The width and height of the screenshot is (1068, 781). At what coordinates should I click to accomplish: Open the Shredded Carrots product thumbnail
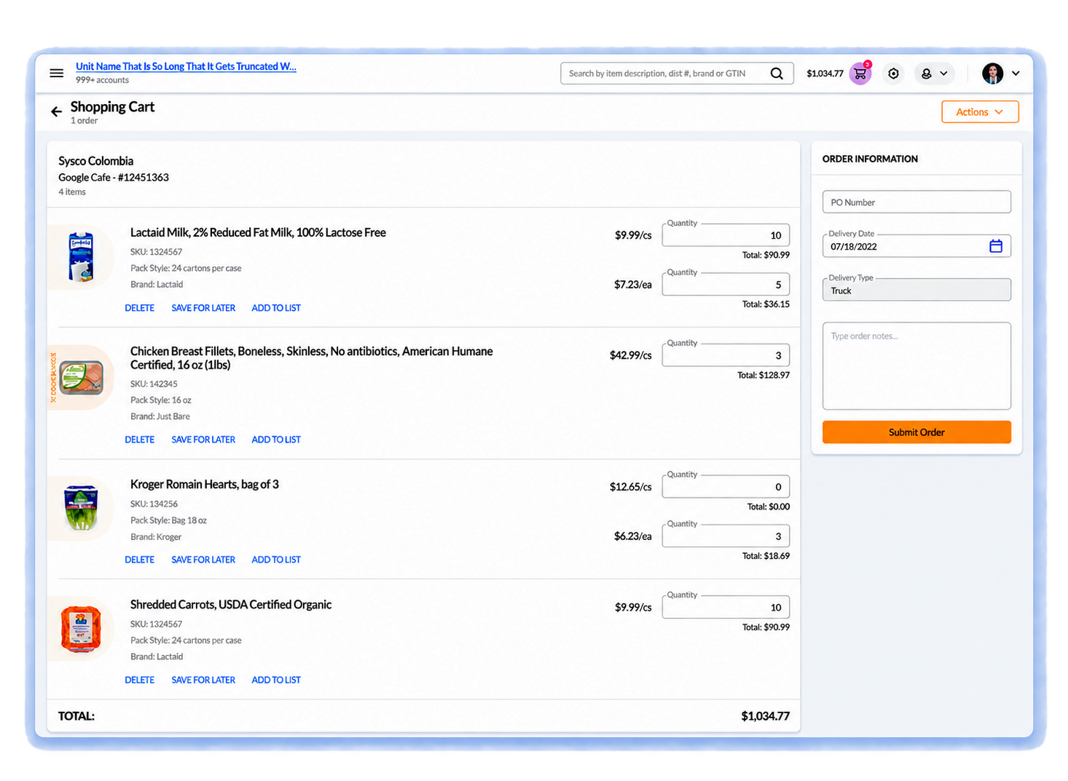pyautogui.click(x=81, y=629)
